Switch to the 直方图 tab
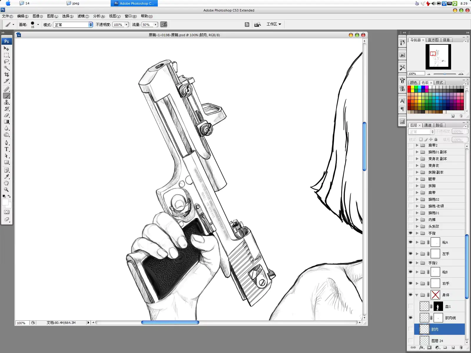 pyautogui.click(x=433, y=40)
